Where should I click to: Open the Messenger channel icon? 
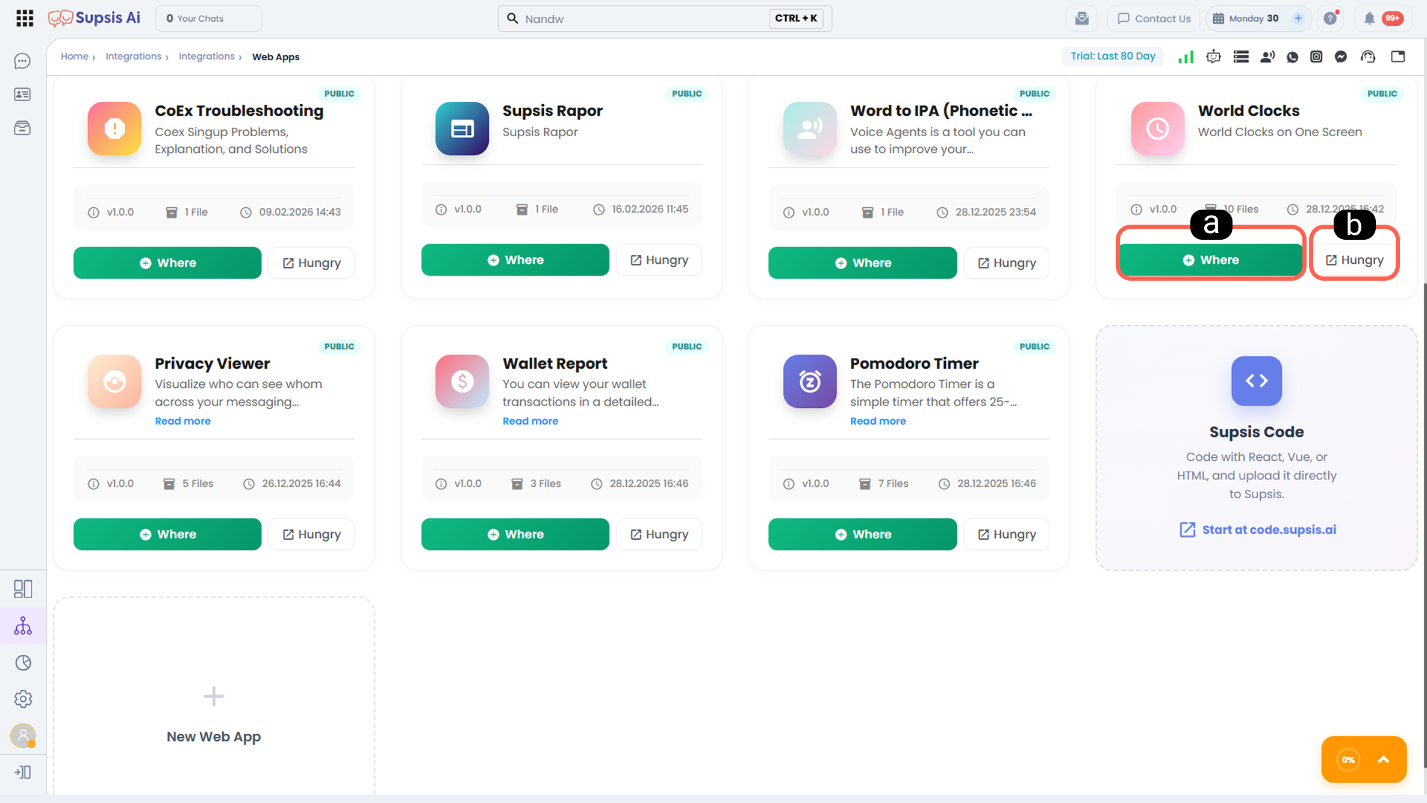click(1341, 57)
